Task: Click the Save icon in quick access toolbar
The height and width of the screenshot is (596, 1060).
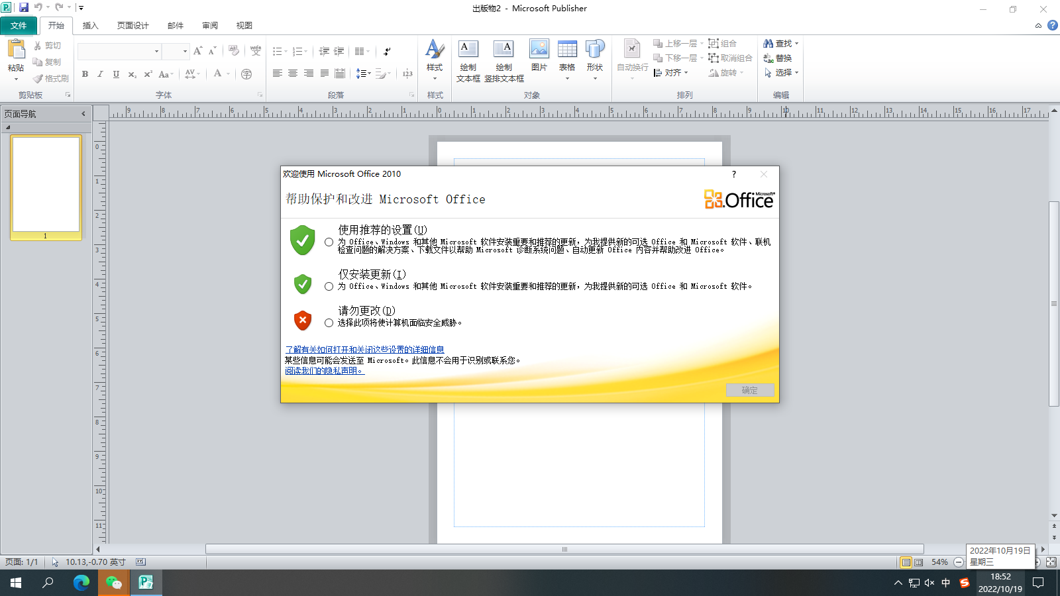Action: (24, 7)
